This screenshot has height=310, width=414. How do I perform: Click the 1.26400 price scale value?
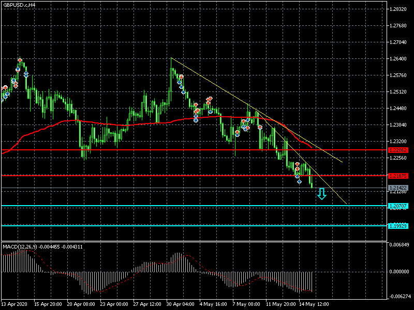(x=398, y=59)
